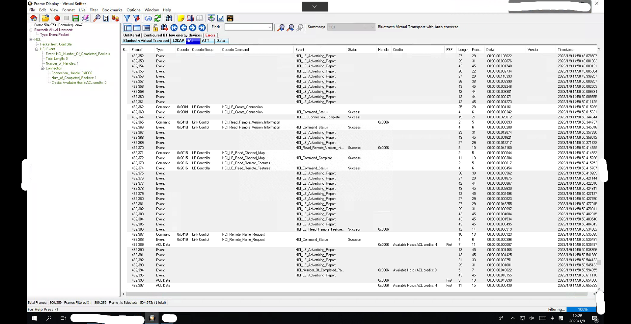Image resolution: width=631 pixels, height=324 pixels.
Task: Start capture with the red record icon
Action: click(x=57, y=18)
